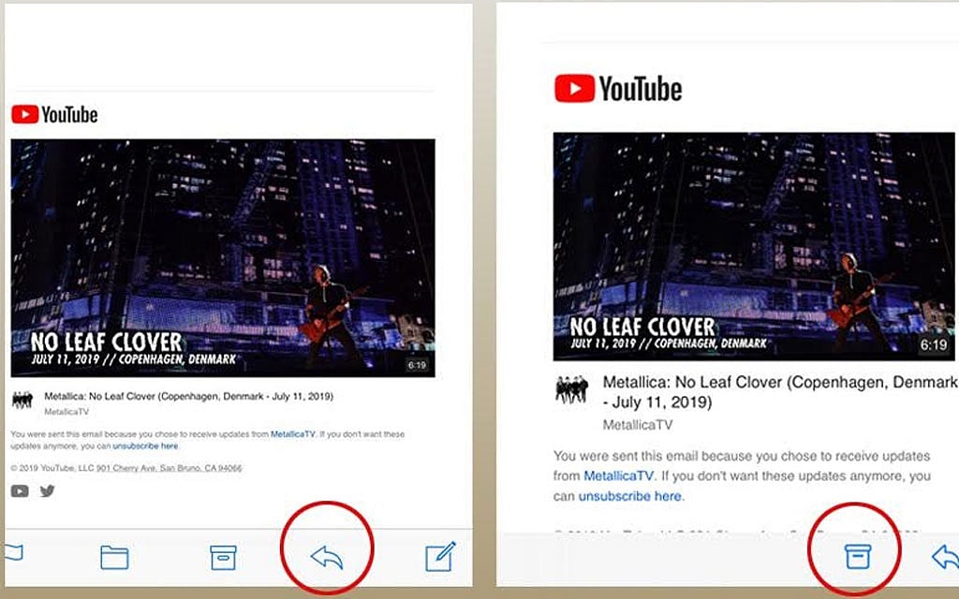This screenshot has height=599, width=959.
Task: Open the No Leaf Clover video thumbnail in left email
Action: pyautogui.click(x=223, y=258)
